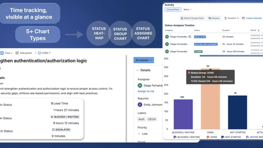Toggle the DONE legend series
This screenshot has height=148, width=263.
[212, 137]
